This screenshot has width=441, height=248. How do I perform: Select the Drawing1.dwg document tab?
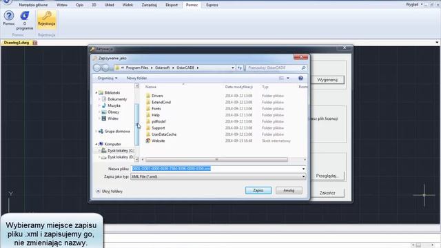pos(17,43)
